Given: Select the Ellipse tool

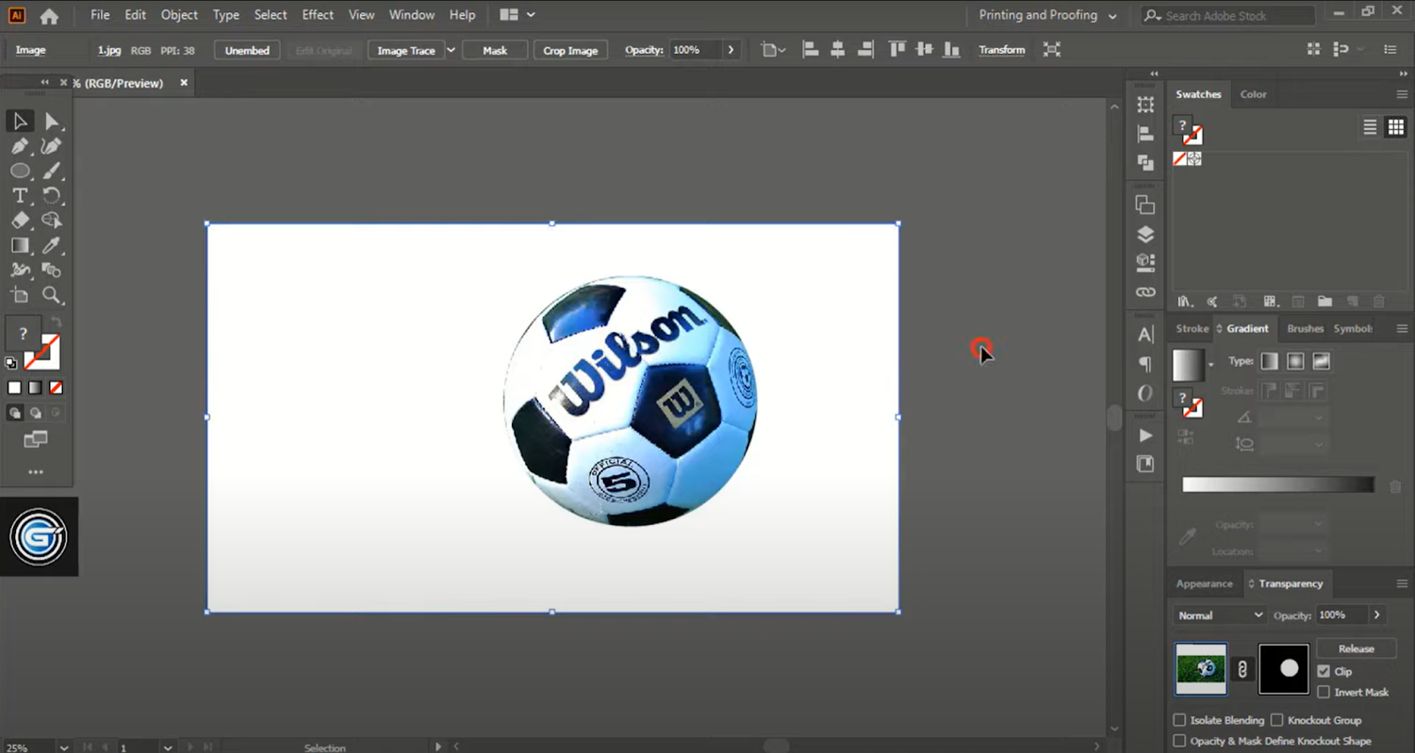Looking at the screenshot, I should tap(19, 171).
